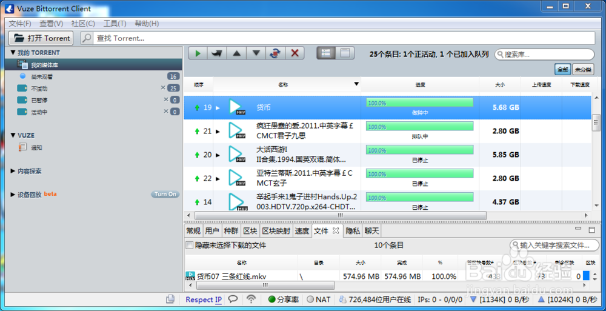
Task: Click the green arrow icon on row 19
Action: [x=197, y=107]
